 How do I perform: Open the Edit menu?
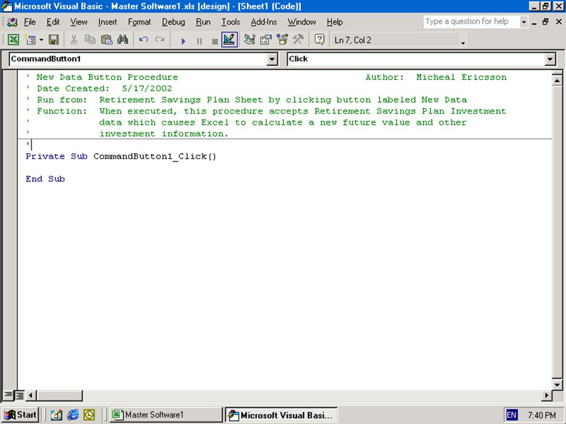[x=53, y=22]
